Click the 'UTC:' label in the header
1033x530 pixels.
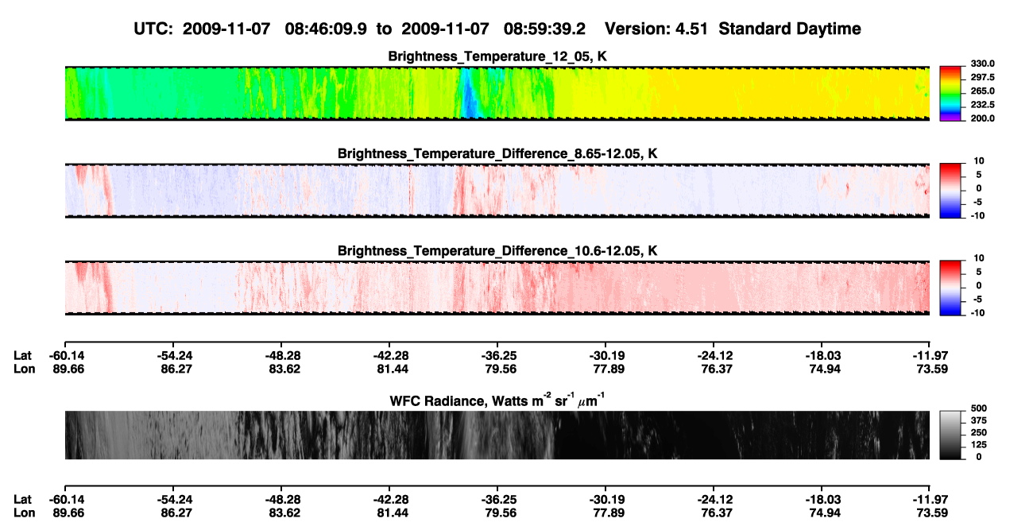[153, 29]
